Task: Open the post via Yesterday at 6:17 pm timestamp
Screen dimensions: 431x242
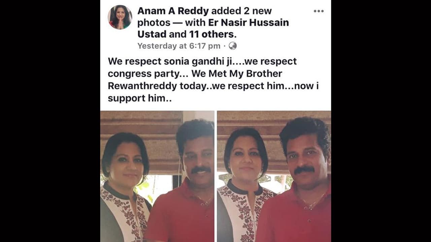Action: click(x=179, y=46)
